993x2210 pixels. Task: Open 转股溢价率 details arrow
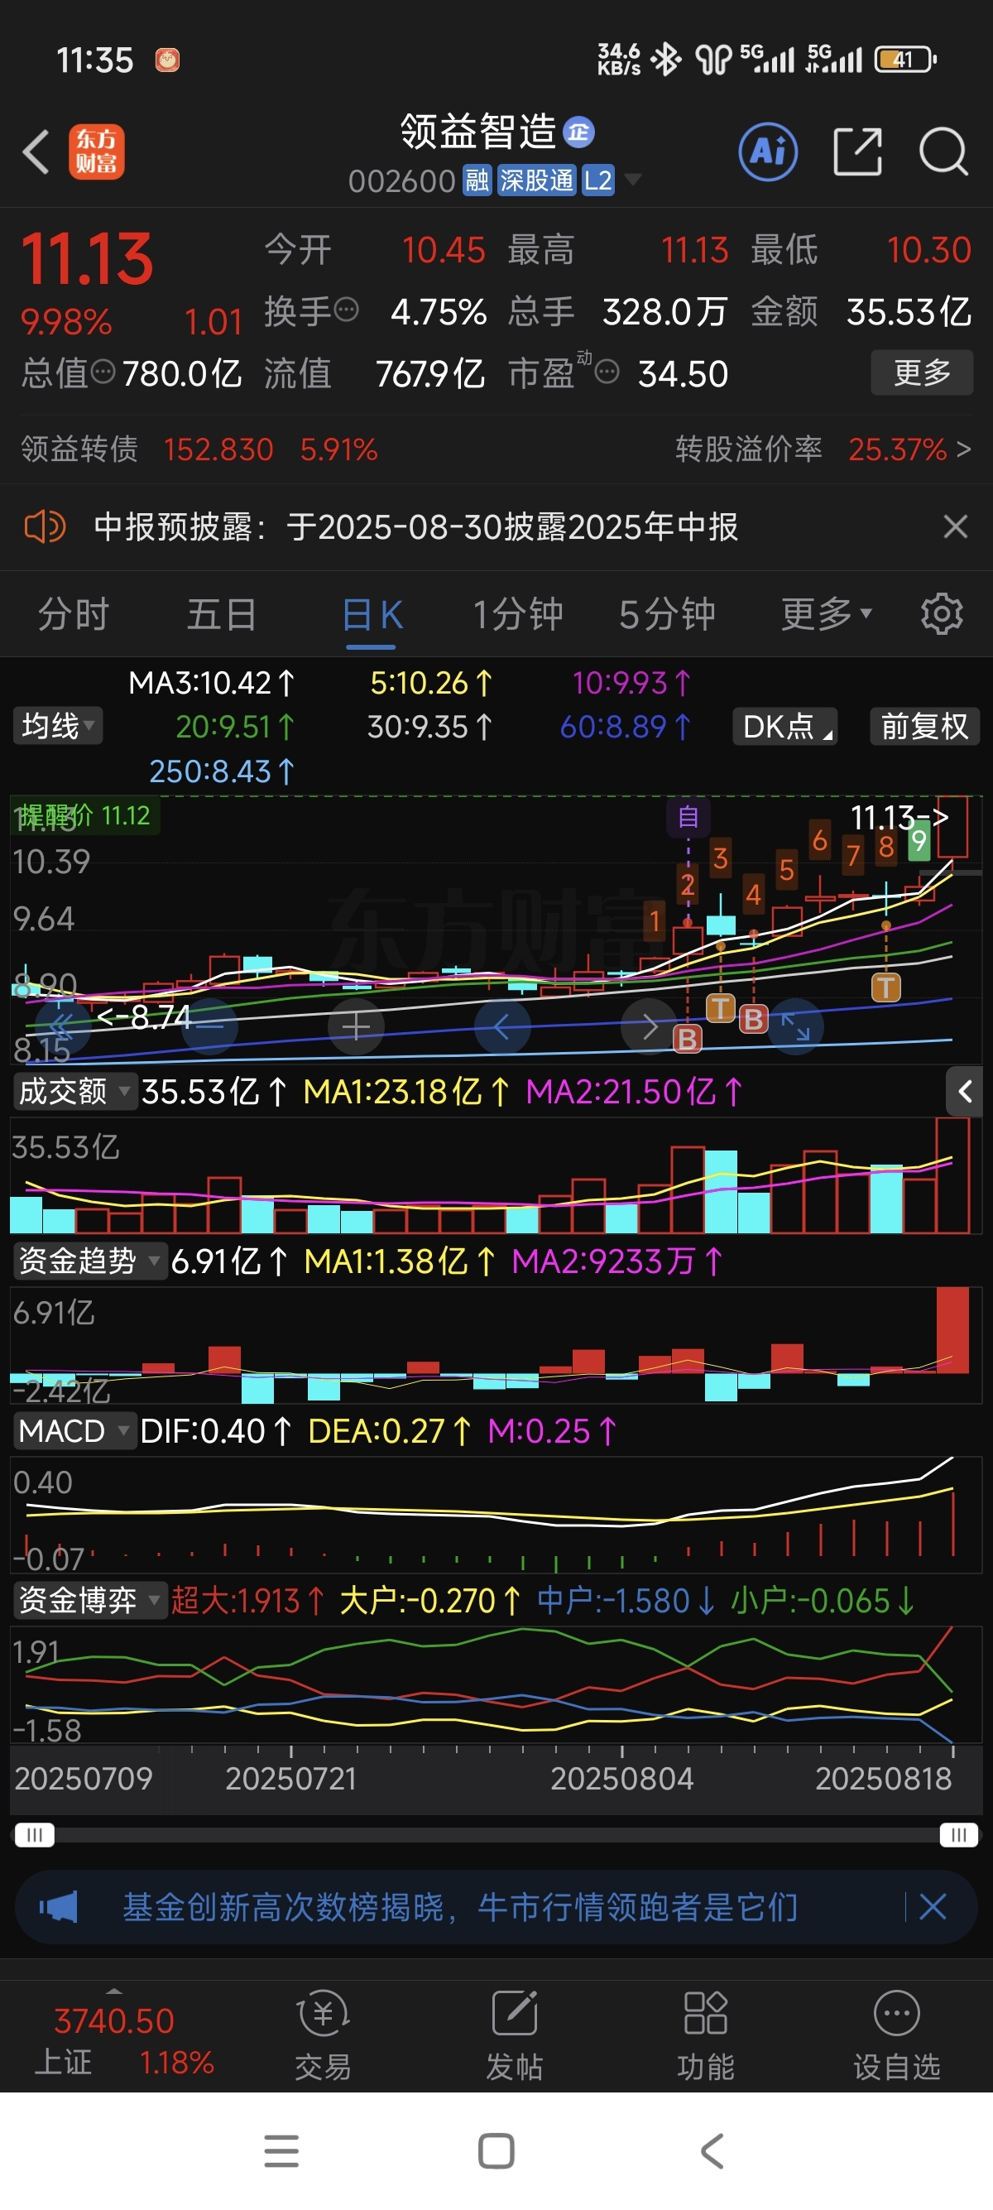[963, 449]
